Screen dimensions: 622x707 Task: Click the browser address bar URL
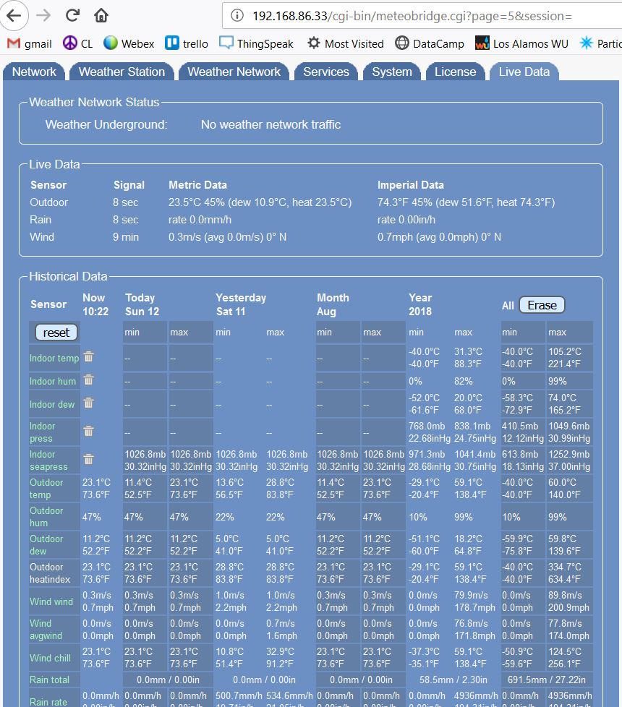(x=412, y=16)
